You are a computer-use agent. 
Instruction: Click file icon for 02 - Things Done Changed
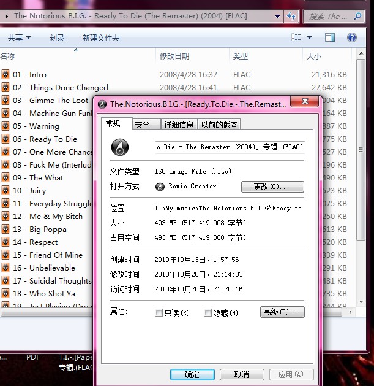6,87
